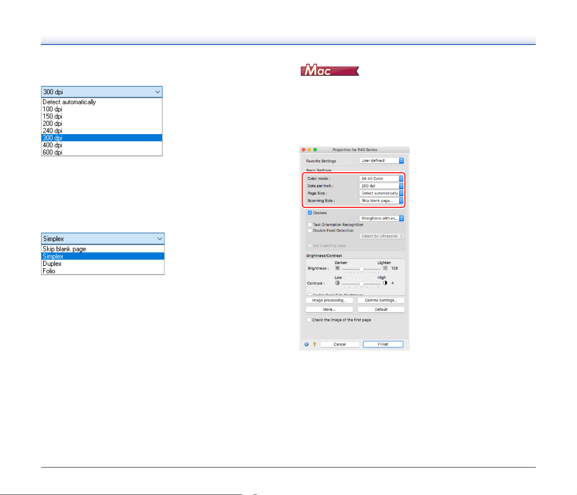Click the Lighten brightness sun icon
This screenshot has width=577, height=495.
[x=385, y=268]
